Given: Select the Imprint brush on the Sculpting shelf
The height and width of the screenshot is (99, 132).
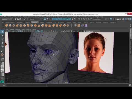Looking at the screenshot, I should click(x=39, y=25).
